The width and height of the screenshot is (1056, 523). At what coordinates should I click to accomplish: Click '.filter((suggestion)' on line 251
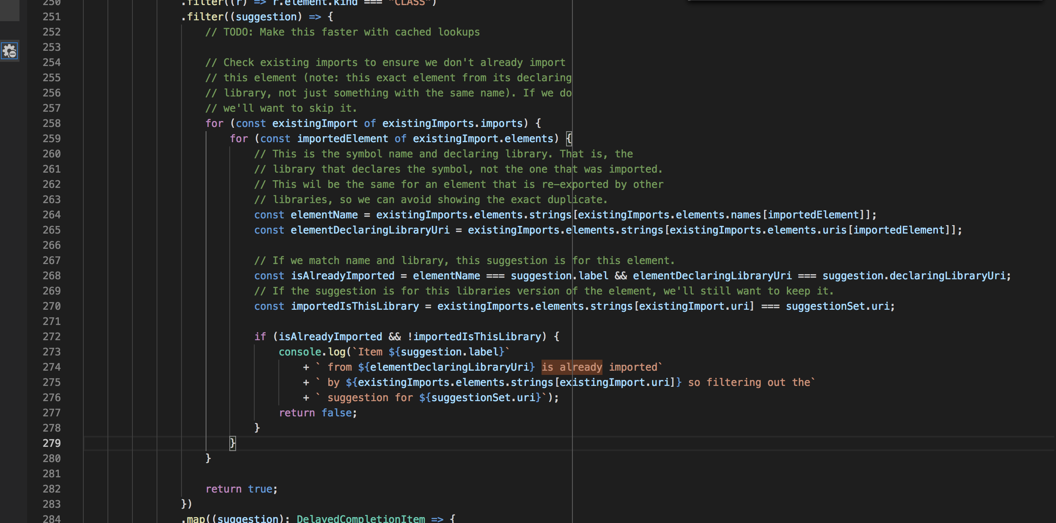click(x=242, y=17)
